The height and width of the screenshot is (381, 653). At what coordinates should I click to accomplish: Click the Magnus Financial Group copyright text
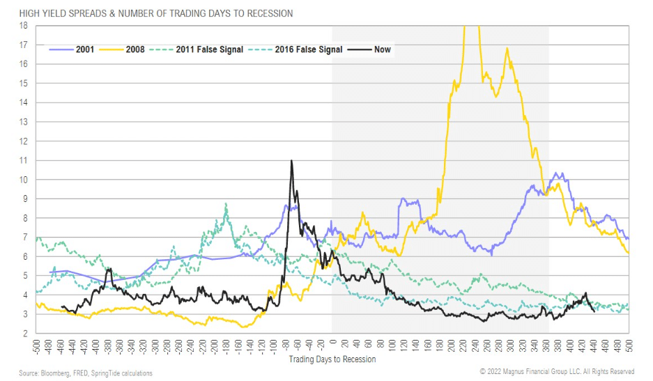coord(557,371)
